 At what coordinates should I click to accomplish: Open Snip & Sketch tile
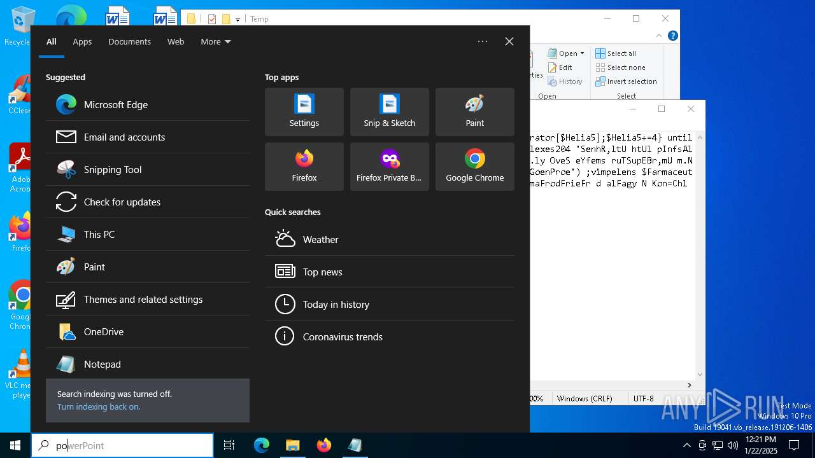(390, 112)
